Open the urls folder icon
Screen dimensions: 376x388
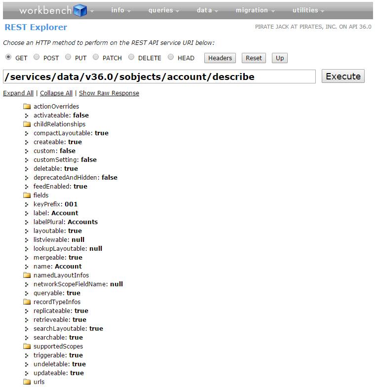click(27, 382)
